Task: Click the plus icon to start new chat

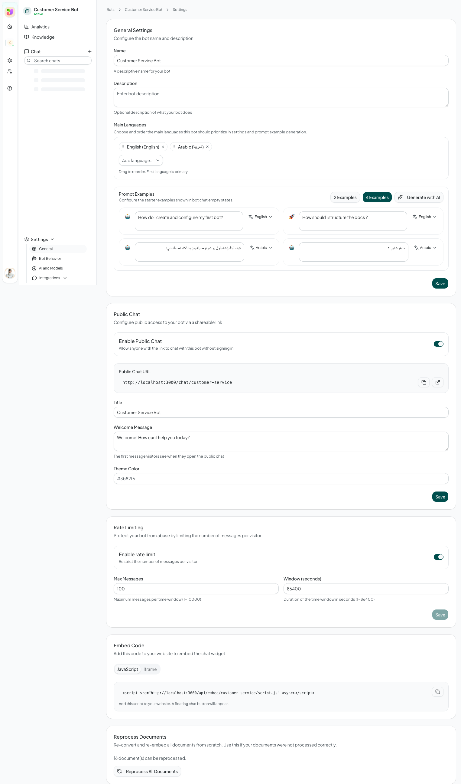Action: click(x=89, y=52)
